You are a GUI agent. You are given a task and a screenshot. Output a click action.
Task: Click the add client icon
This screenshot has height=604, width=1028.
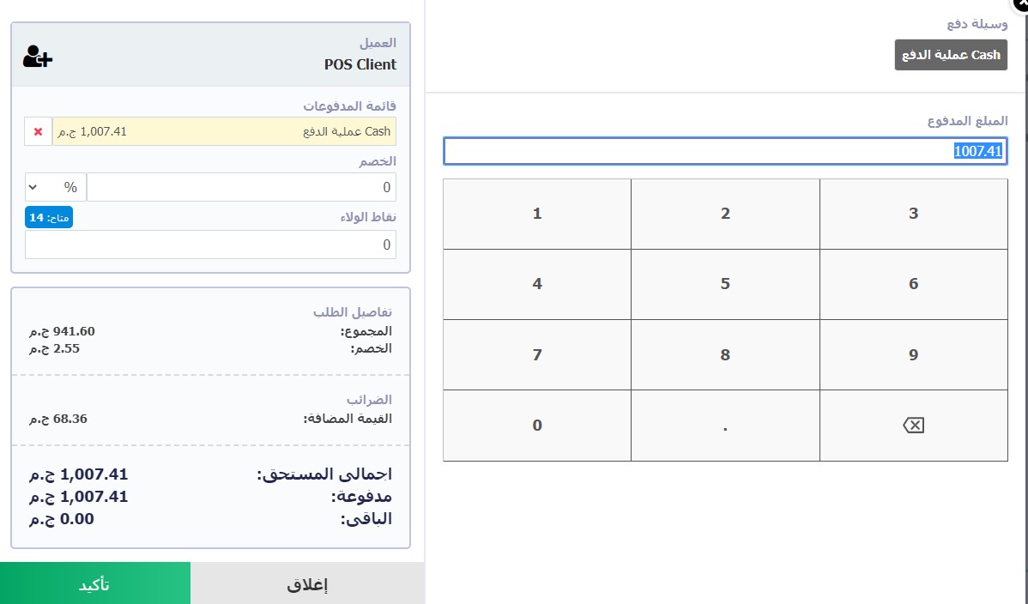point(38,57)
